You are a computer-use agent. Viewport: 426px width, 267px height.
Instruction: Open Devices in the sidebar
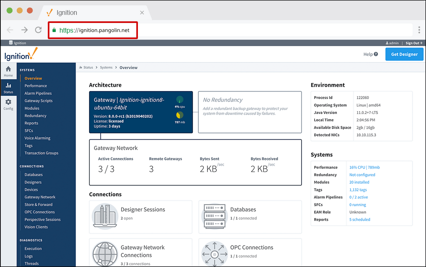tap(31, 190)
